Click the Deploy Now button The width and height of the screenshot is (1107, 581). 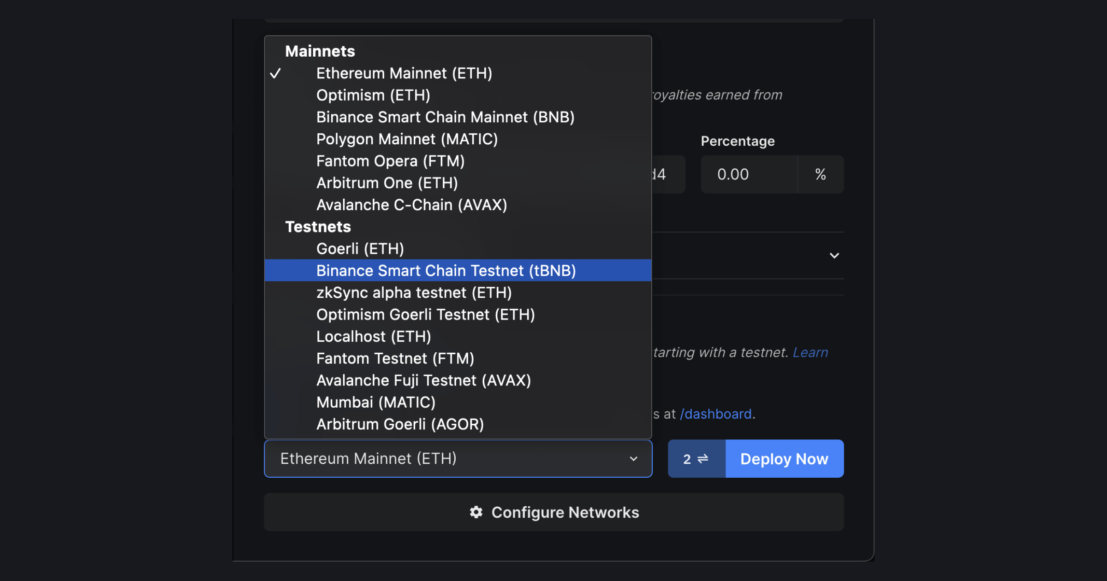pyautogui.click(x=784, y=459)
